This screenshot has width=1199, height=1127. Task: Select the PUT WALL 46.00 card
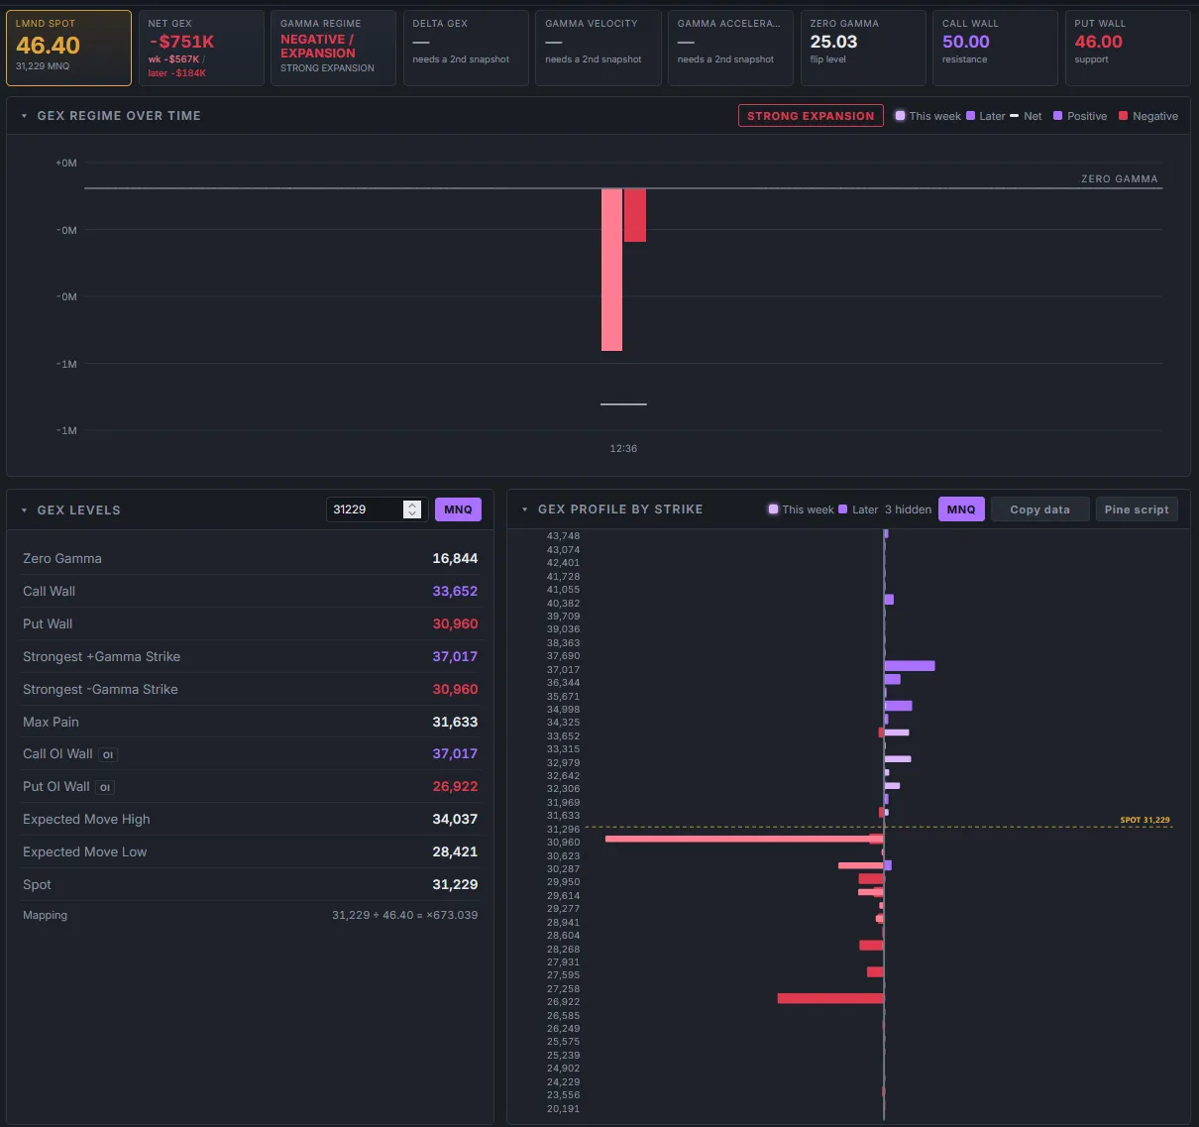tap(1128, 48)
